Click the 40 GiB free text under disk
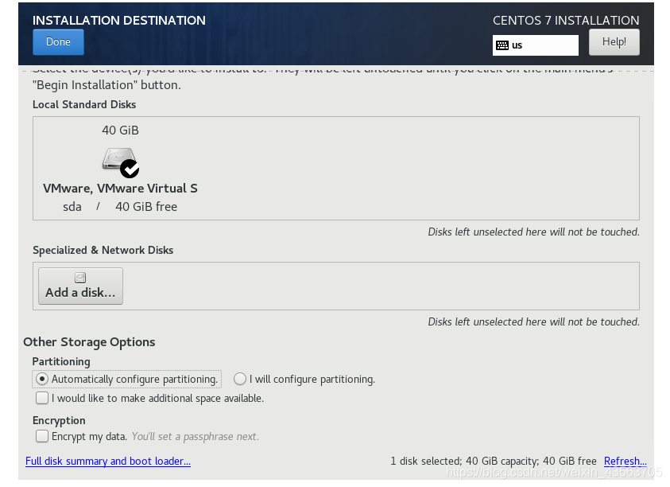The image size is (670, 487). coord(146,207)
